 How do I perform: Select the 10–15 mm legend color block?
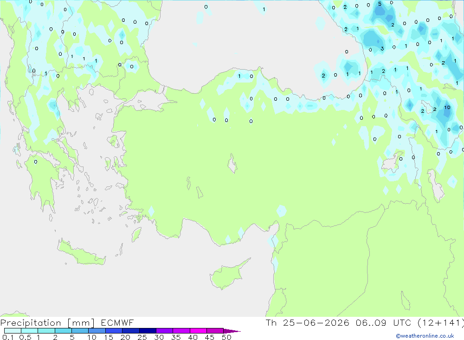coord(97,331)
